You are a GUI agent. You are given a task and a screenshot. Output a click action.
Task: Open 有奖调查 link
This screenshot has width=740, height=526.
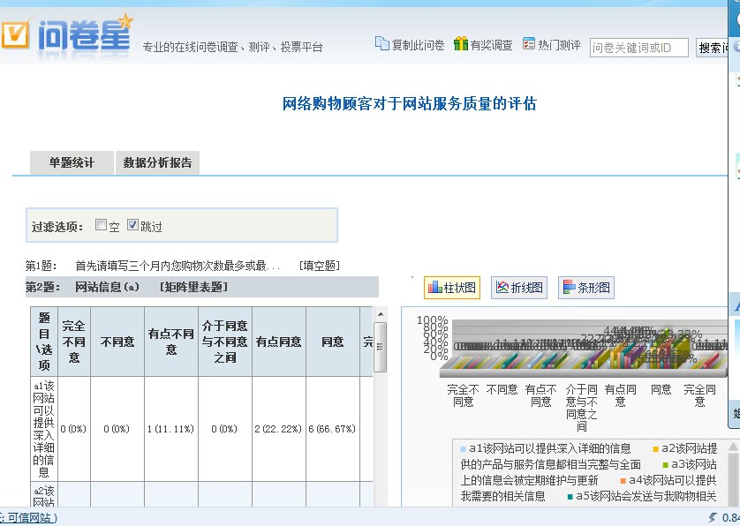[x=491, y=45]
